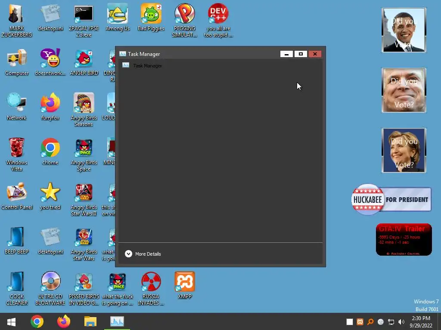Select ULTRA CD BLOATWARE disc icon
This screenshot has height=330, width=441.
click(x=50, y=288)
